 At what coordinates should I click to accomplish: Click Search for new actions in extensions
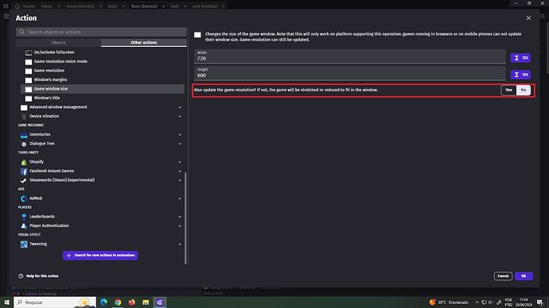pyautogui.click(x=100, y=256)
